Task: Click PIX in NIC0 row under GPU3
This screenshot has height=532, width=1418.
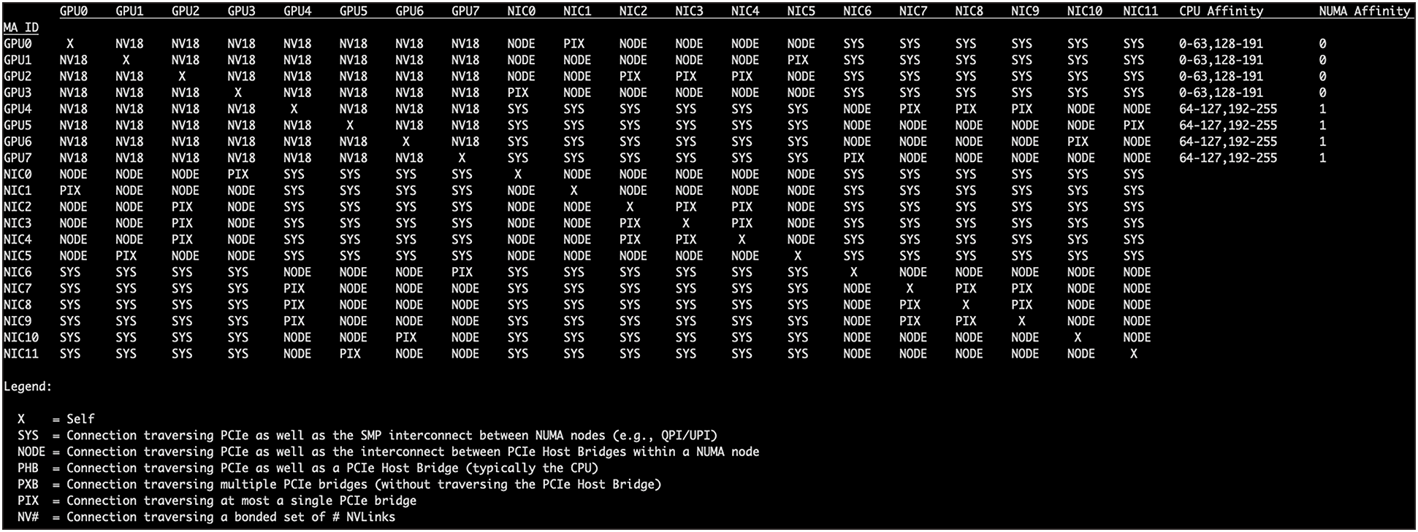Action: (x=238, y=174)
